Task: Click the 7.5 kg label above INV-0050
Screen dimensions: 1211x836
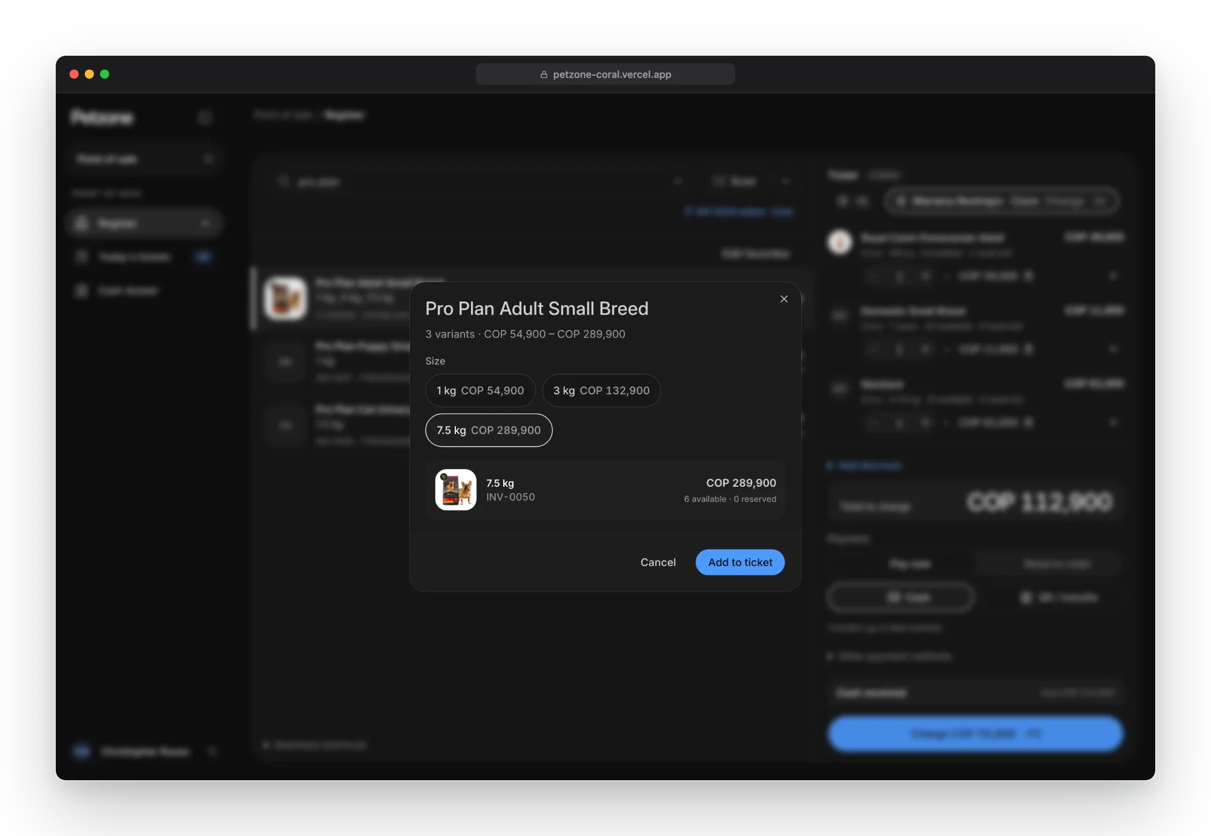Action: click(500, 483)
